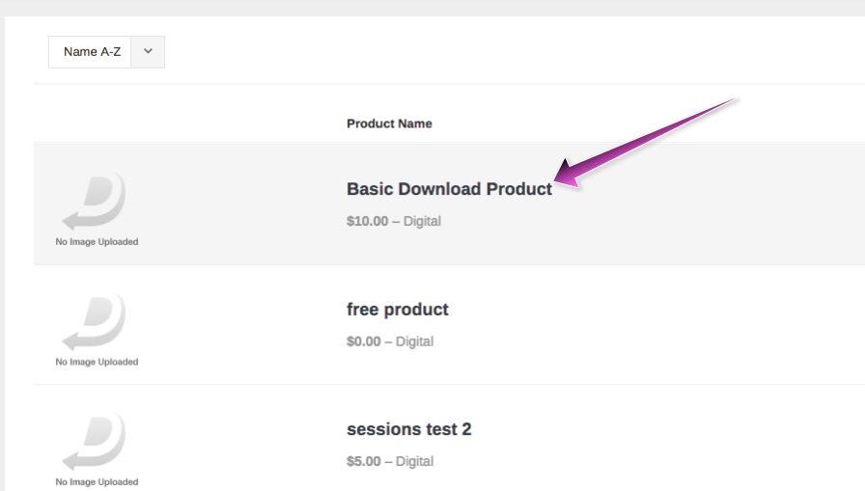Image resolution: width=865 pixels, height=491 pixels.
Task: Click Digital label under sessions test 2
Action: (414, 461)
